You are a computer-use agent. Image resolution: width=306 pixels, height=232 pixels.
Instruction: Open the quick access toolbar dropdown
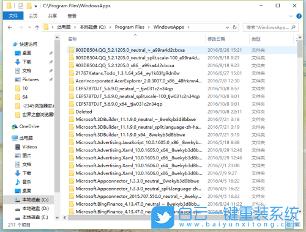[35, 6]
